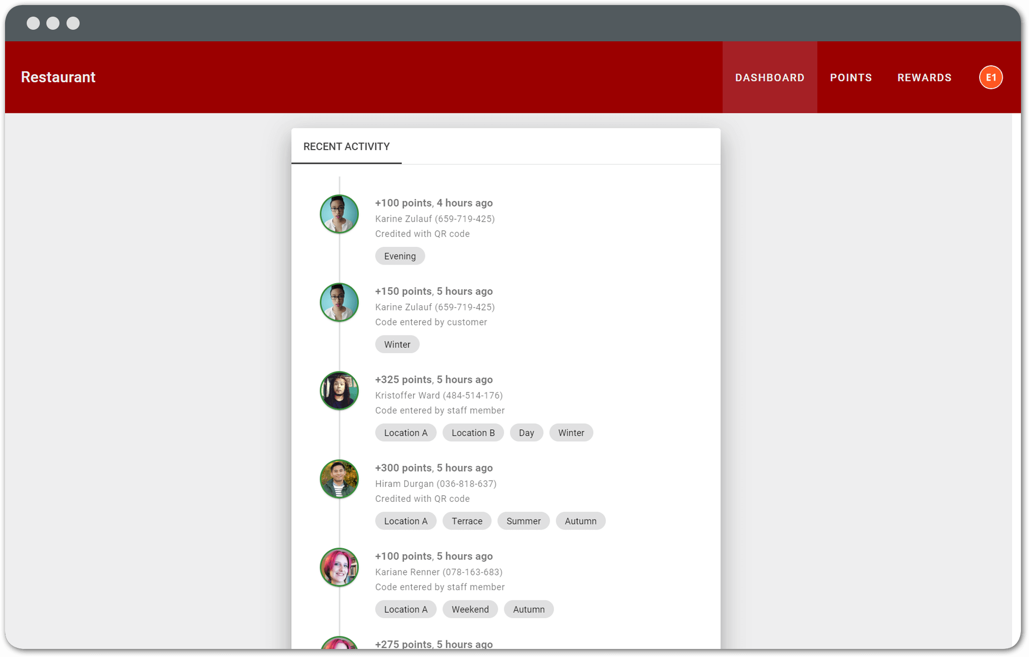Click the Weekend tag chip

[470, 609]
